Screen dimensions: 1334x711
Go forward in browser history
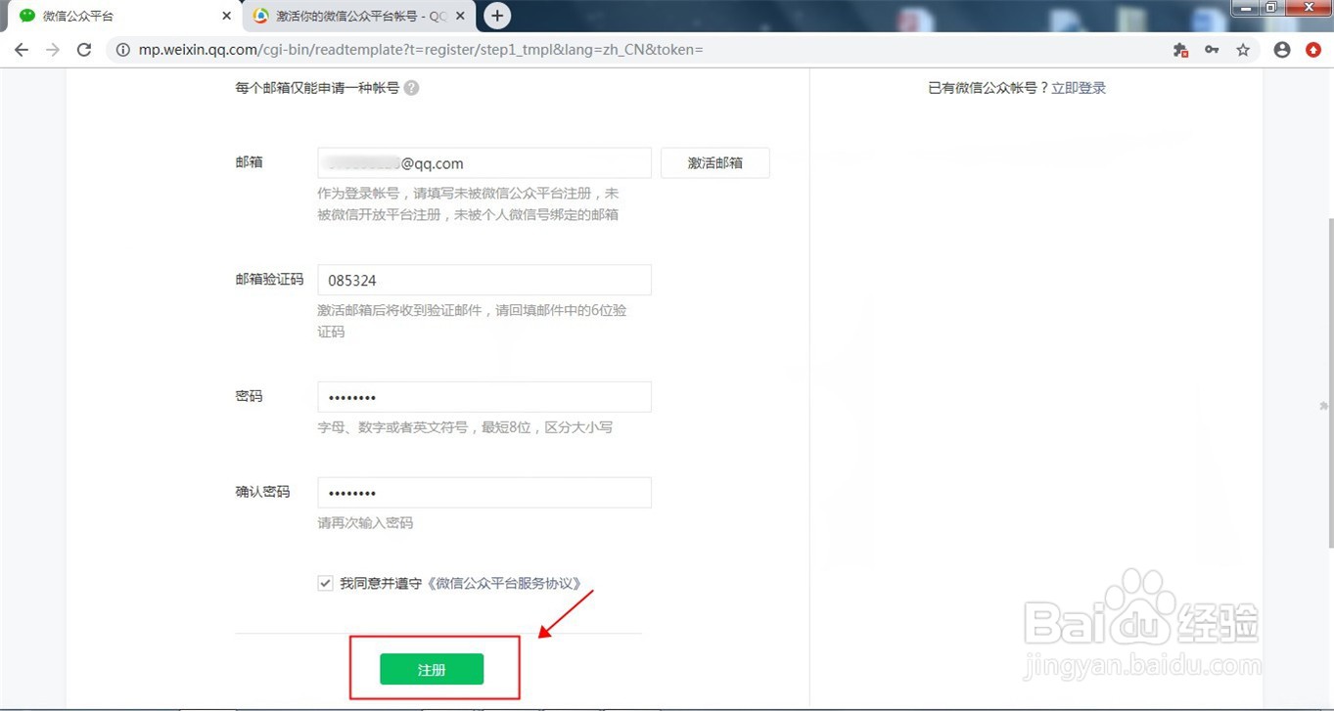pyautogui.click(x=53, y=50)
